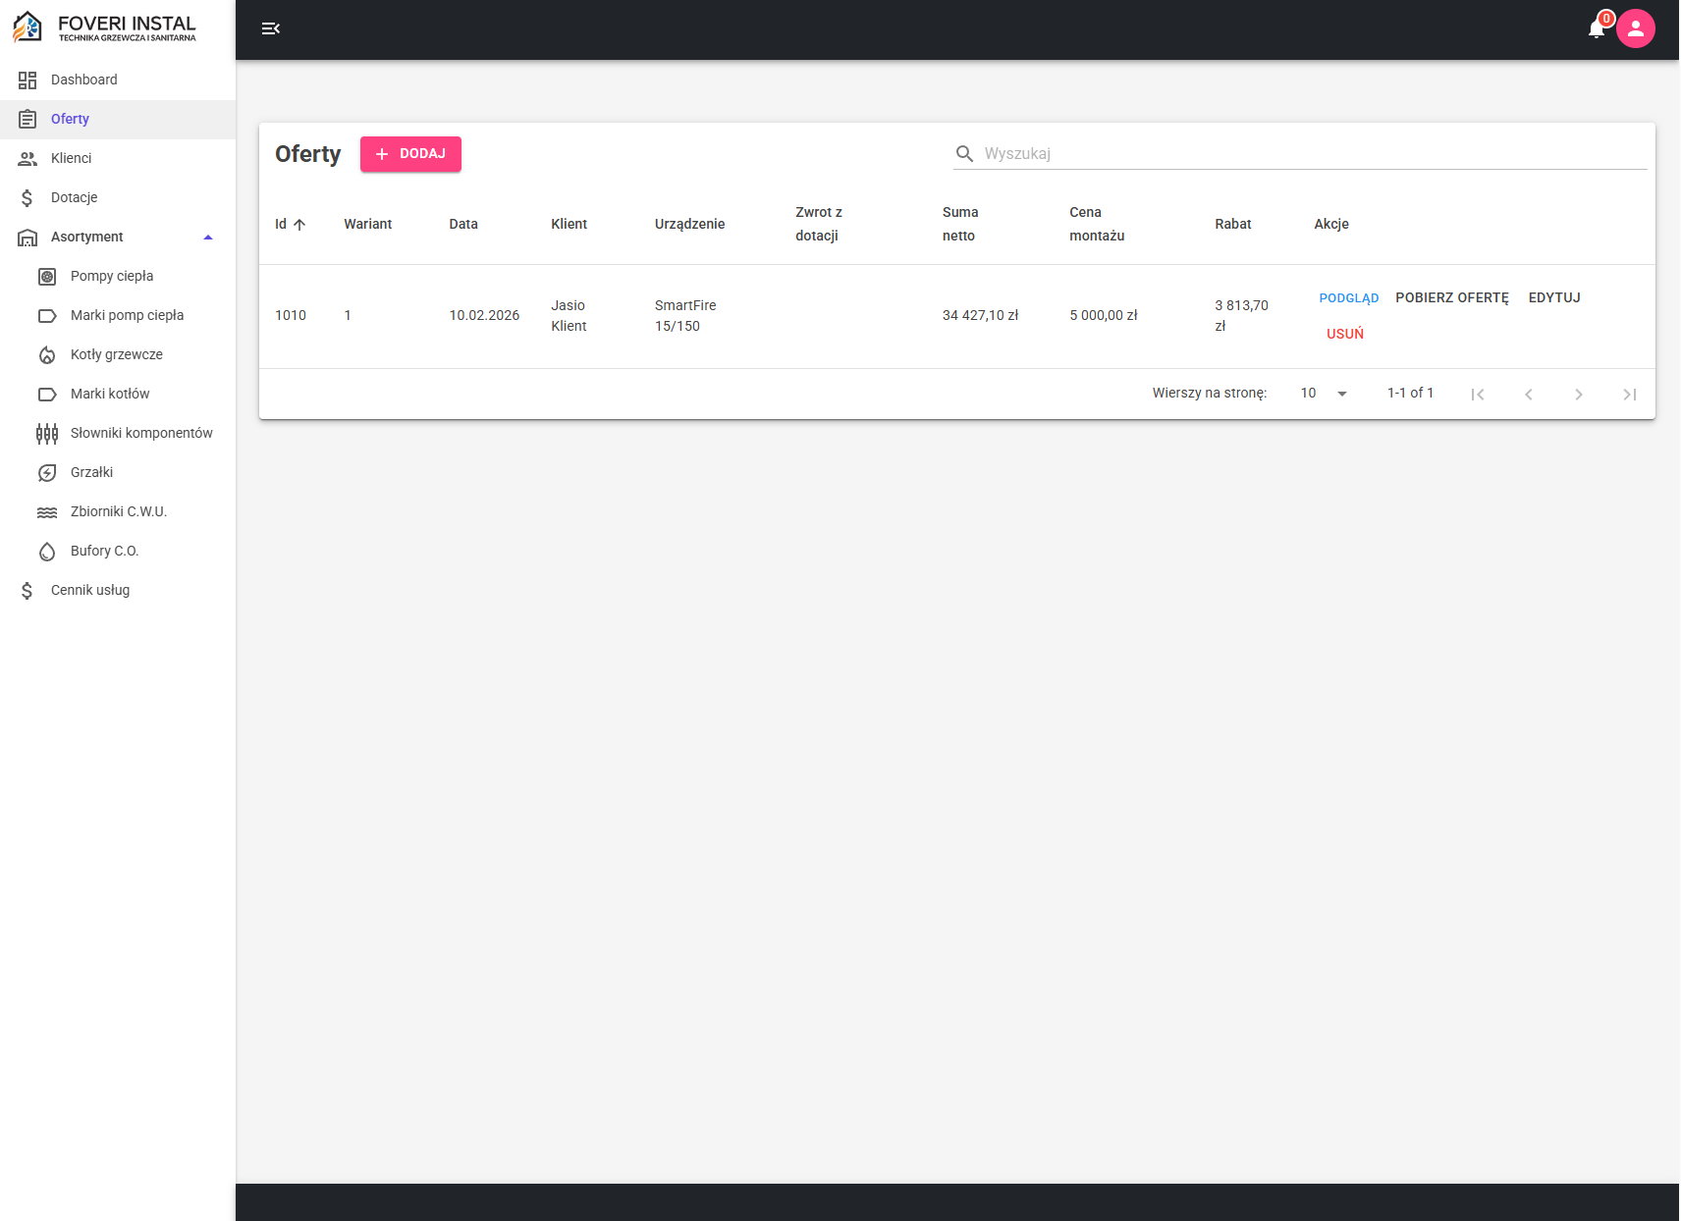Add new offer with DODAJ button
Image resolution: width=1681 pixels, height=1221 pixels.
[410, 154]
